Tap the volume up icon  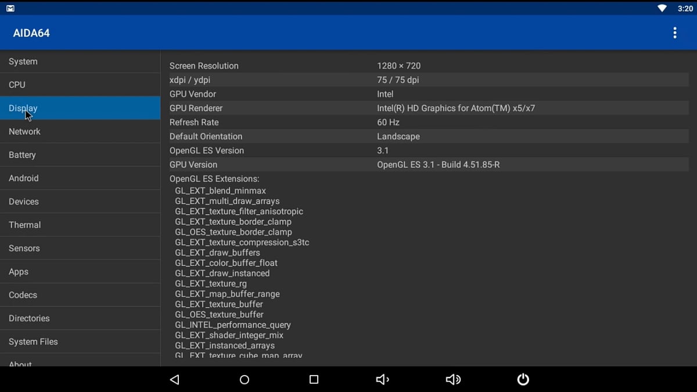point(453,379)
